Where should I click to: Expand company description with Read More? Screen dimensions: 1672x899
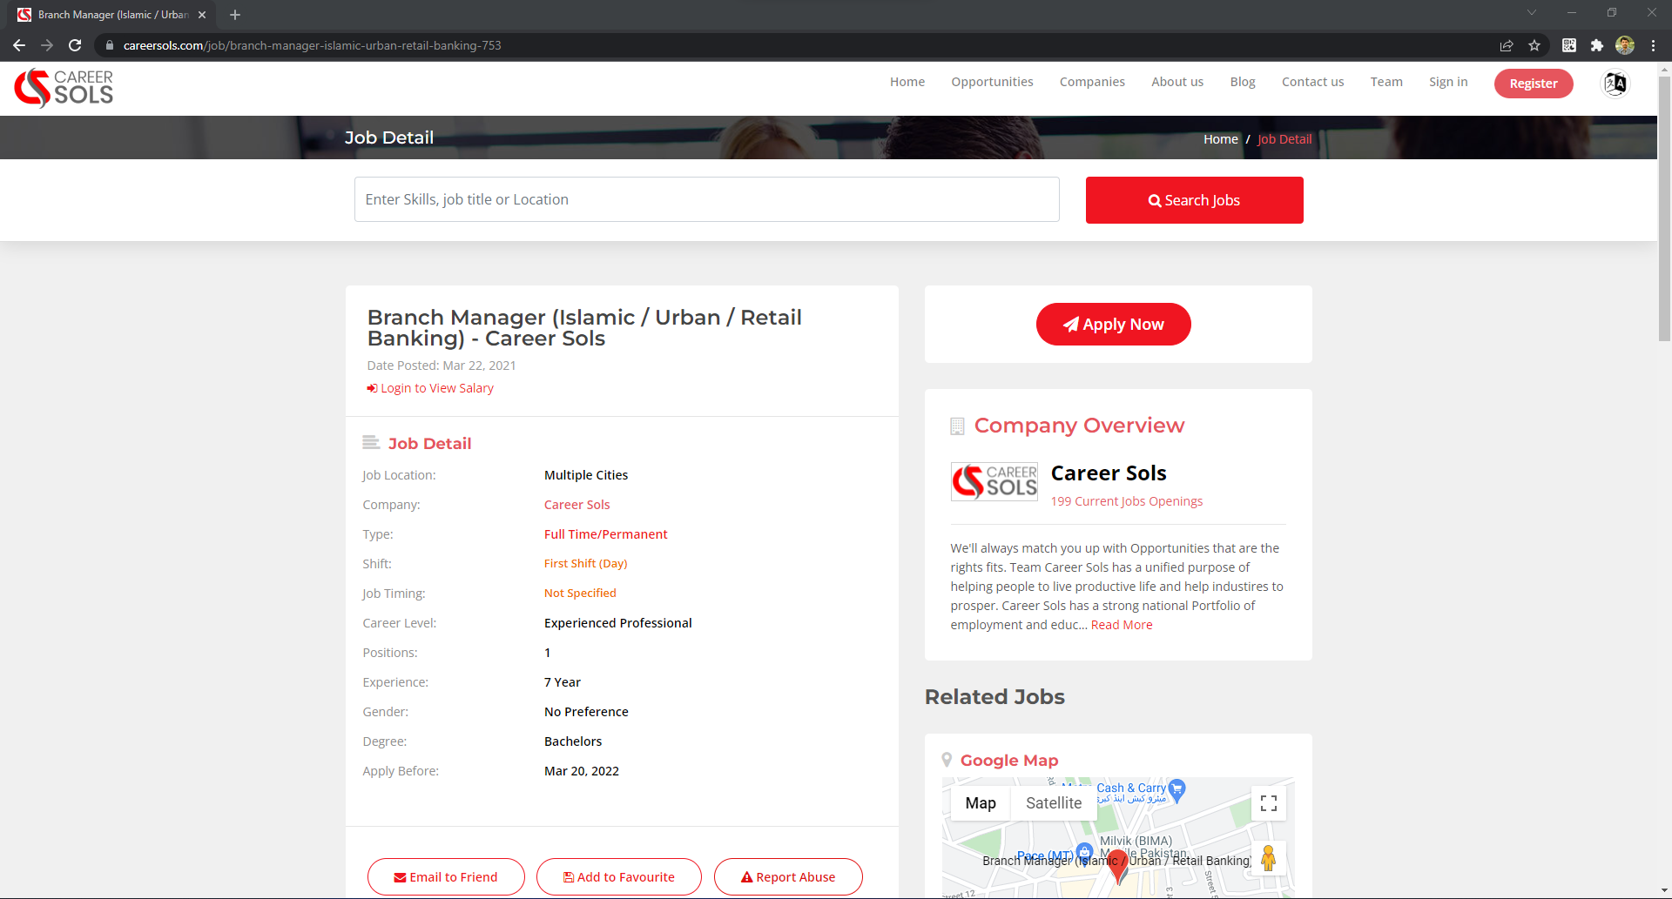click(x=1122, y=625)
